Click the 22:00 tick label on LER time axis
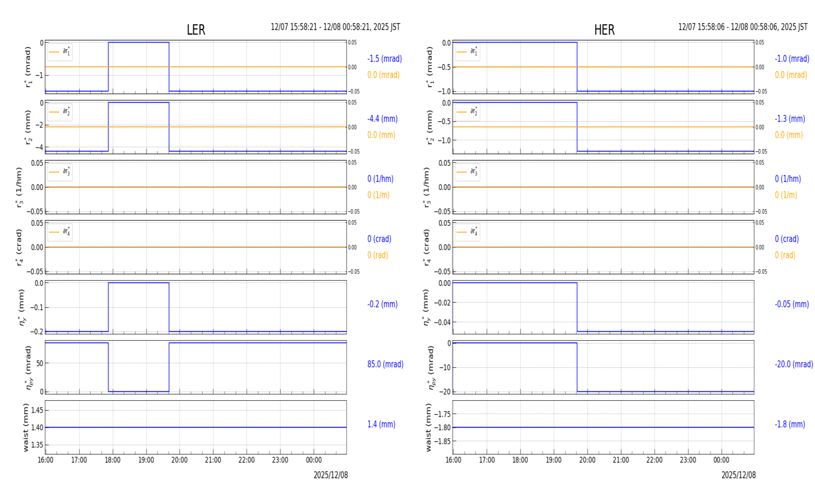This screenshot has height=499, width=815. tap(247, 460)
